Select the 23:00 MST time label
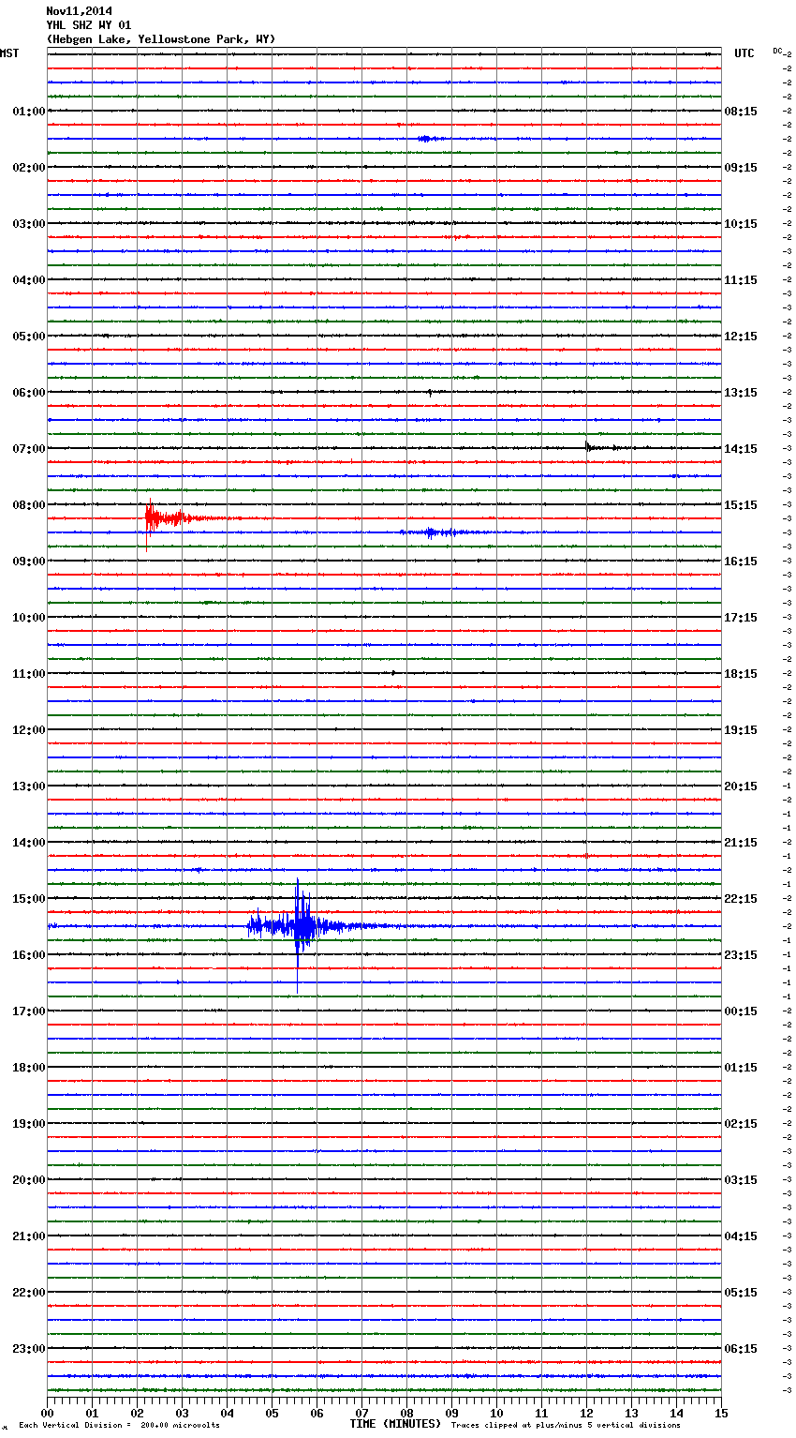Image resolution: width=796 pixels, height=1438 pixels. pos(29,1349)
